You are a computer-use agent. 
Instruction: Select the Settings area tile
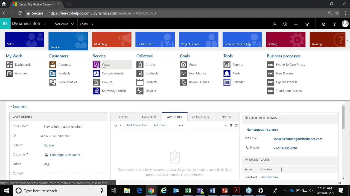(x=286, y=39)
